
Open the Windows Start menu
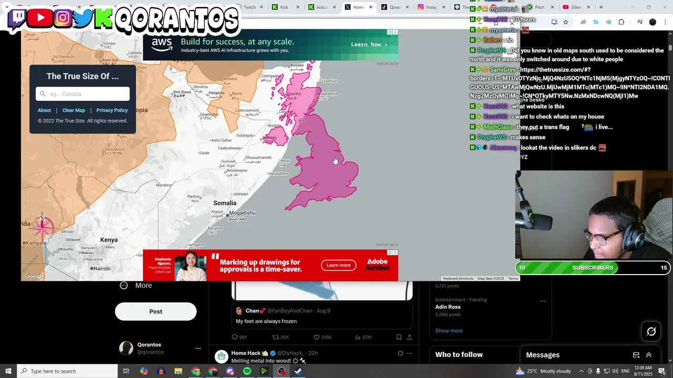pos(8,371)
